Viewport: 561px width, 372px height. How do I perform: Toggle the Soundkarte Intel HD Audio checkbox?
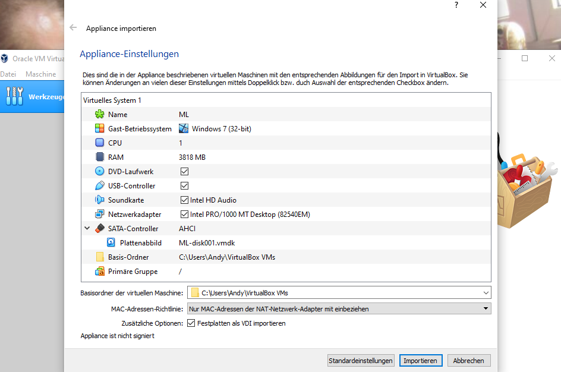184,200
